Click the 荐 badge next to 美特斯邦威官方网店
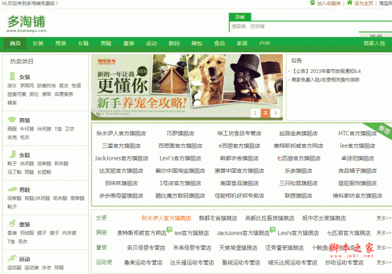 click(x=169, y=230)
